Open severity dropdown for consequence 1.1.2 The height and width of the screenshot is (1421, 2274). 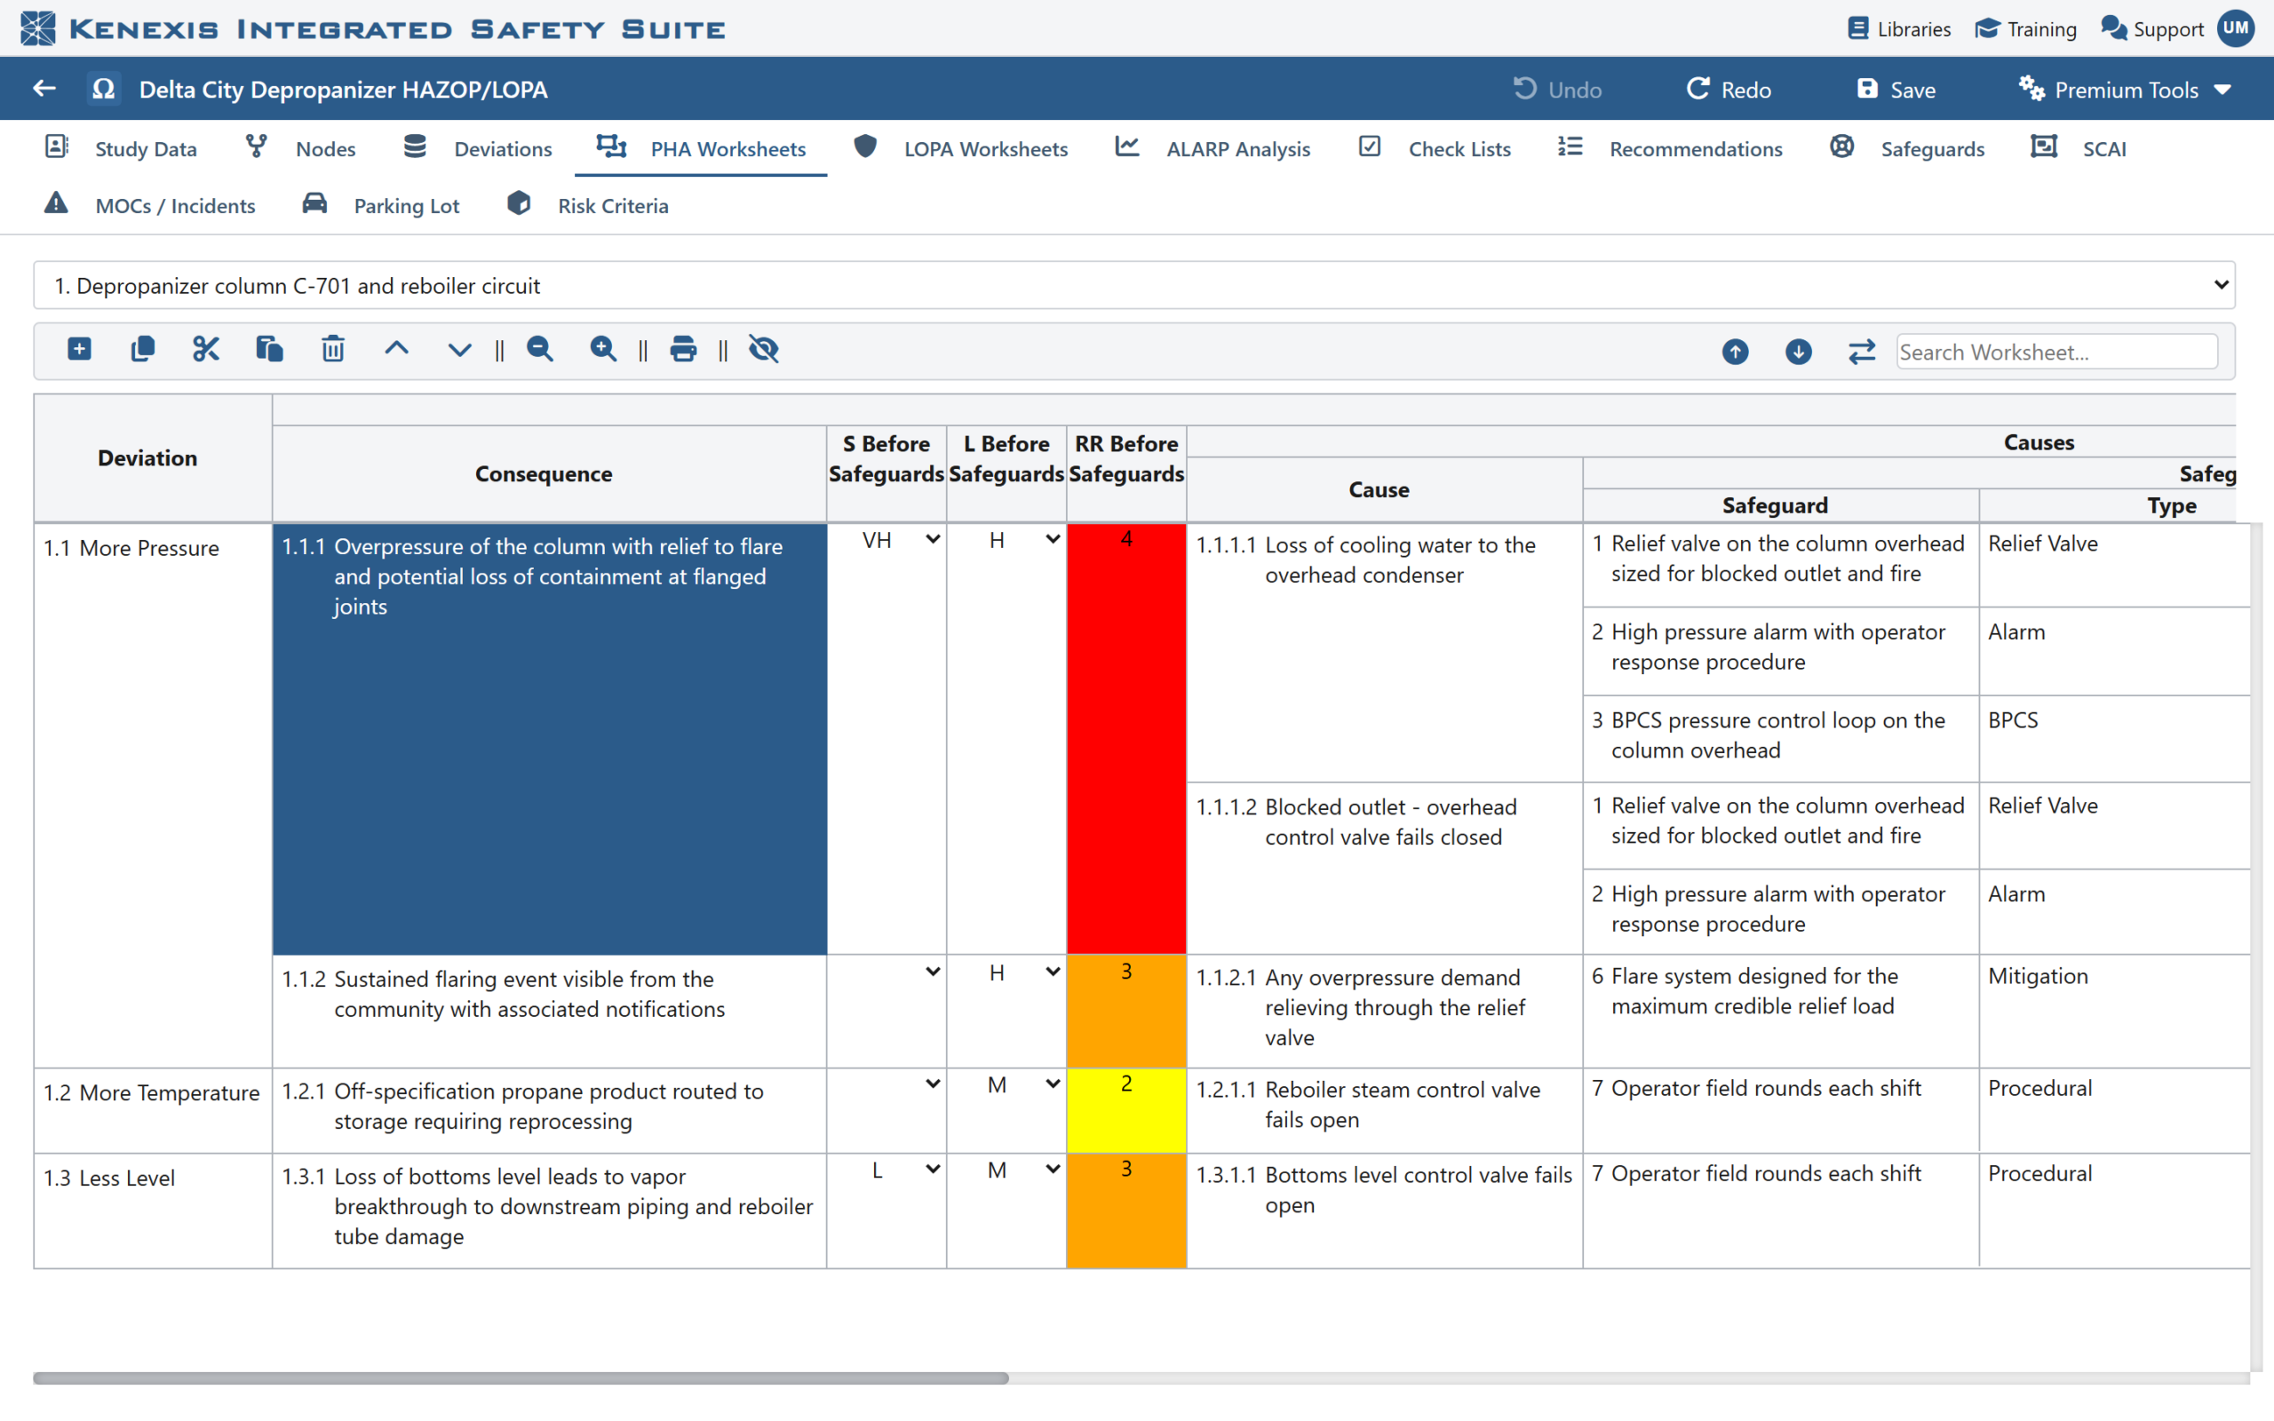pos(887,972)
